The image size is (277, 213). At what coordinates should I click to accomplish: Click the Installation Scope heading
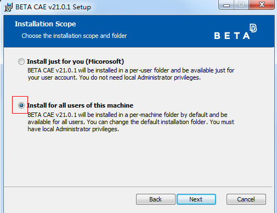click(46, 24)
